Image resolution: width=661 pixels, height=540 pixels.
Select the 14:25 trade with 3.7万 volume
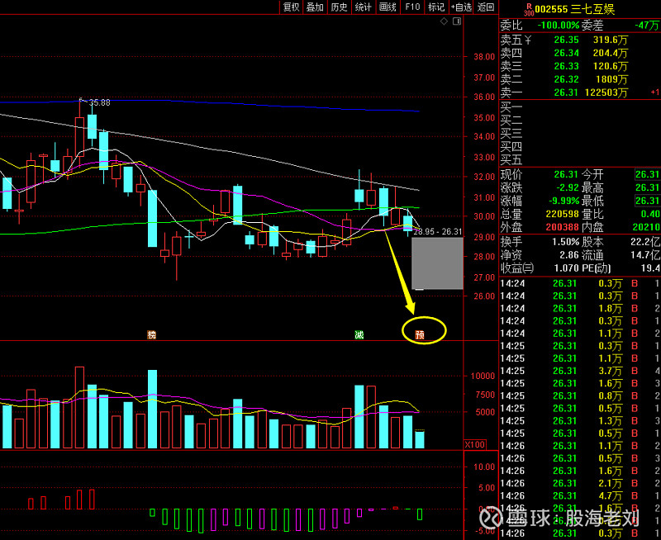(580, 371)
